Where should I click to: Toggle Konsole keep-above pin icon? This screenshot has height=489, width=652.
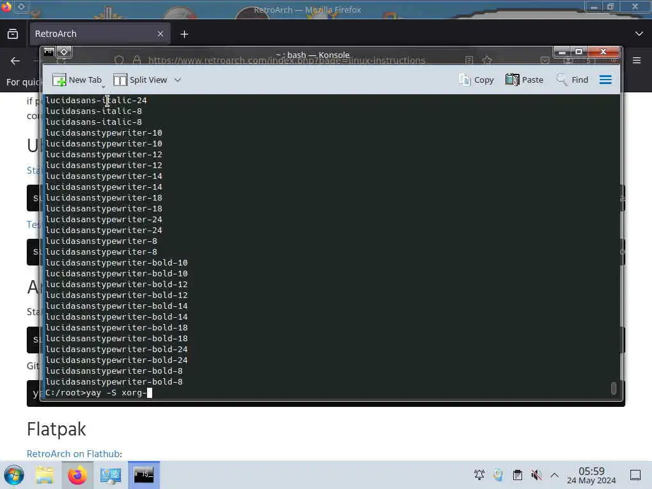pos(64,52)
